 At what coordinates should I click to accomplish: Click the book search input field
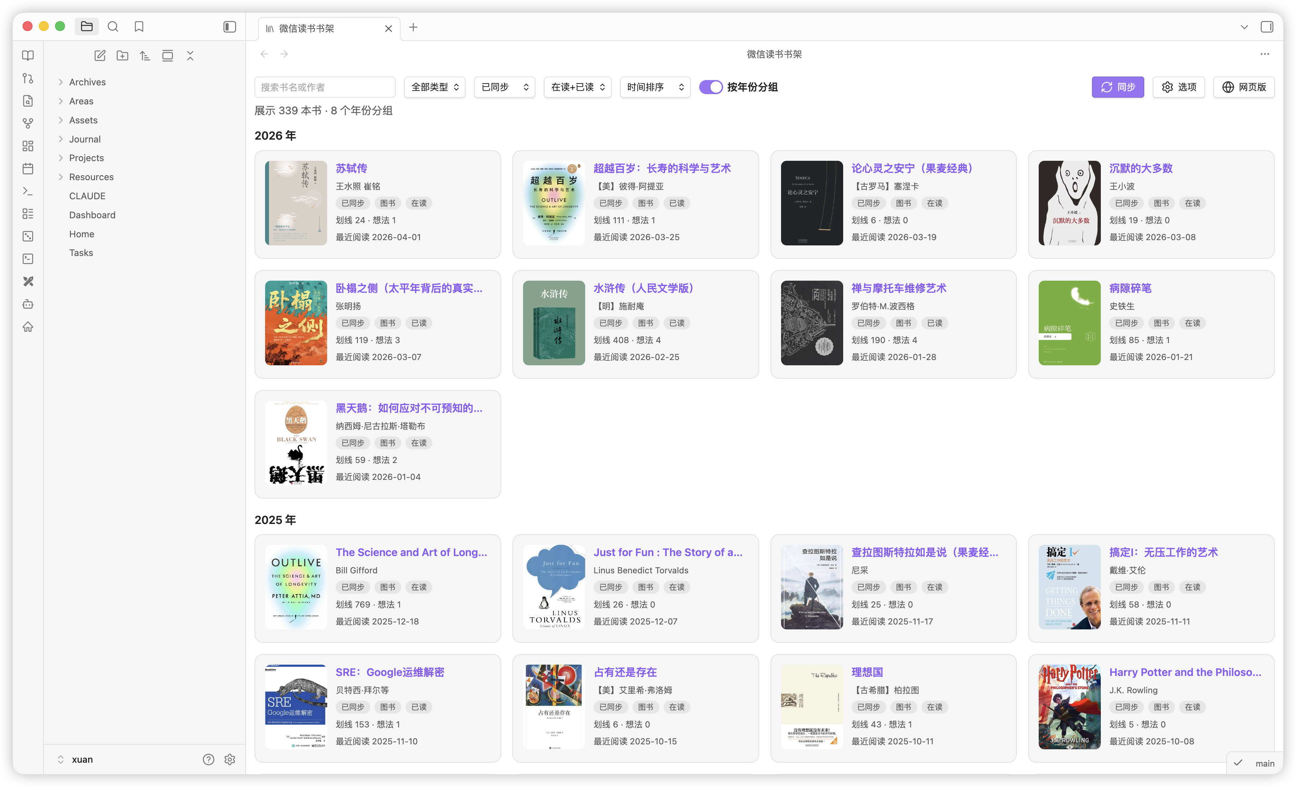pos(324,87)
